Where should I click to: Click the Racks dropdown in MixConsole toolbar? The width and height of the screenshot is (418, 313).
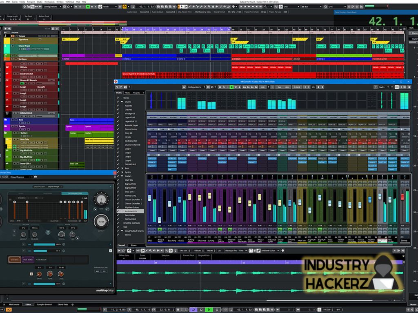(x=385, y=87)
